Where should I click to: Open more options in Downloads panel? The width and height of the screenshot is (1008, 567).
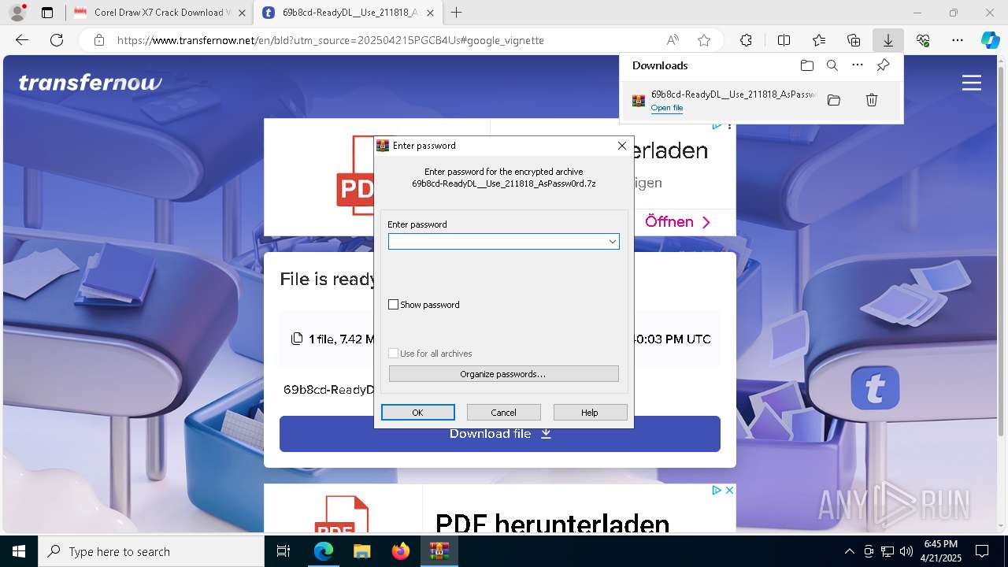coord(858,65)
